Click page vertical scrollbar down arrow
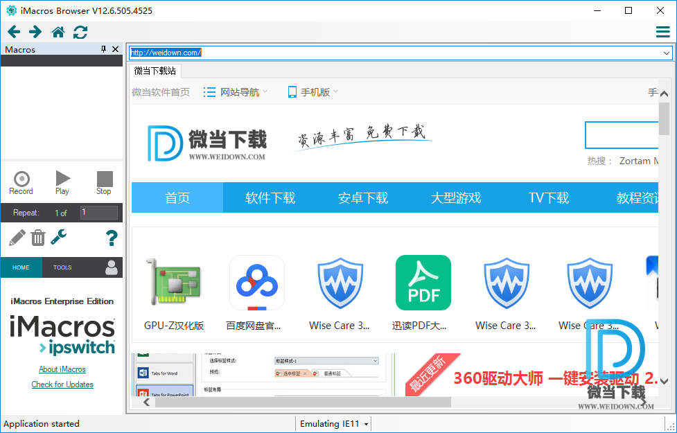The height and width of the screenshot is (433, 677). [664, 381]
